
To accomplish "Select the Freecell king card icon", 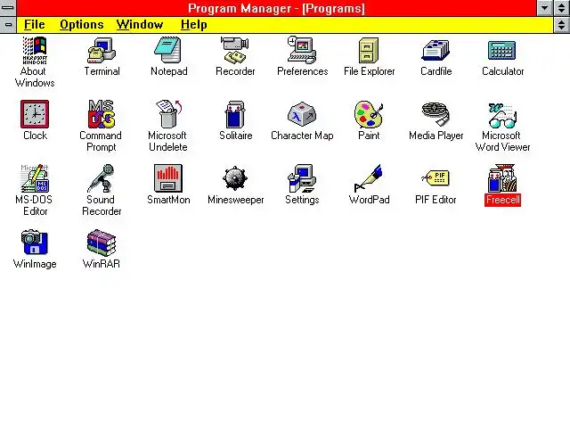I will tap(502, 178).
